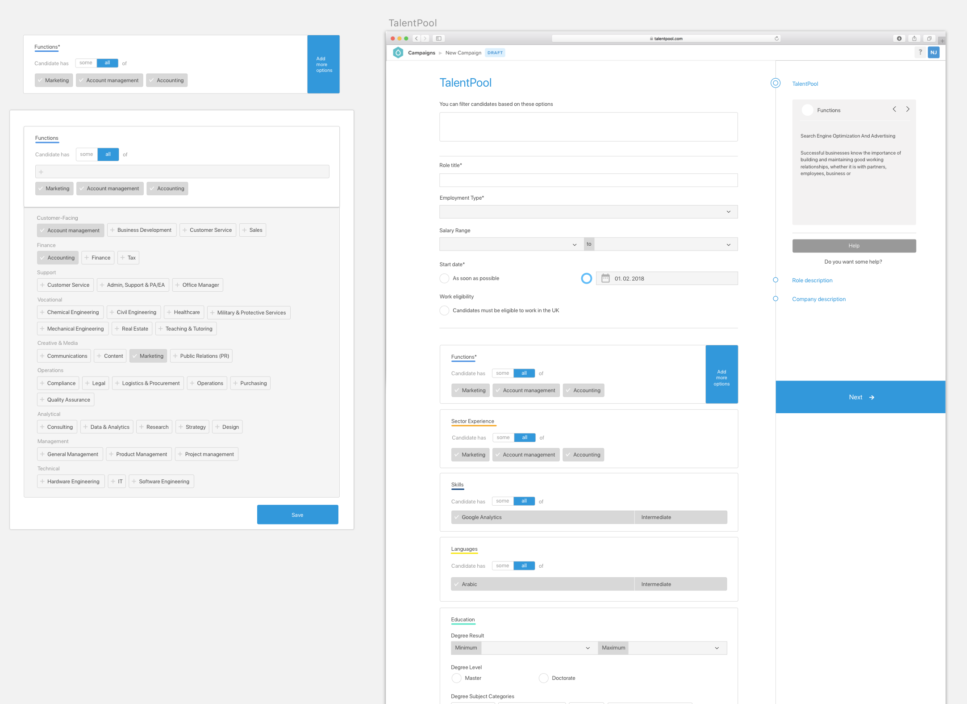The image size is (967, 704).
Task: Open the Role description step link
Action: coord(812,281)
